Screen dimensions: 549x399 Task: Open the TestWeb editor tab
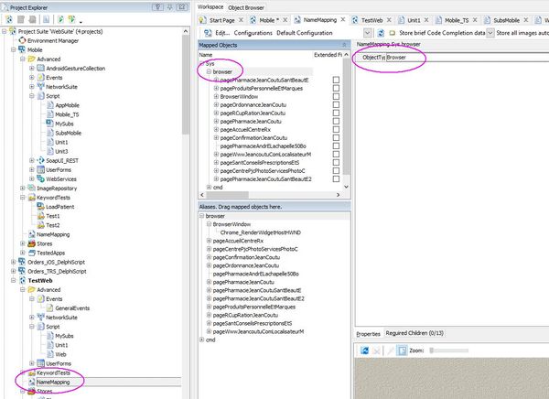371,19
